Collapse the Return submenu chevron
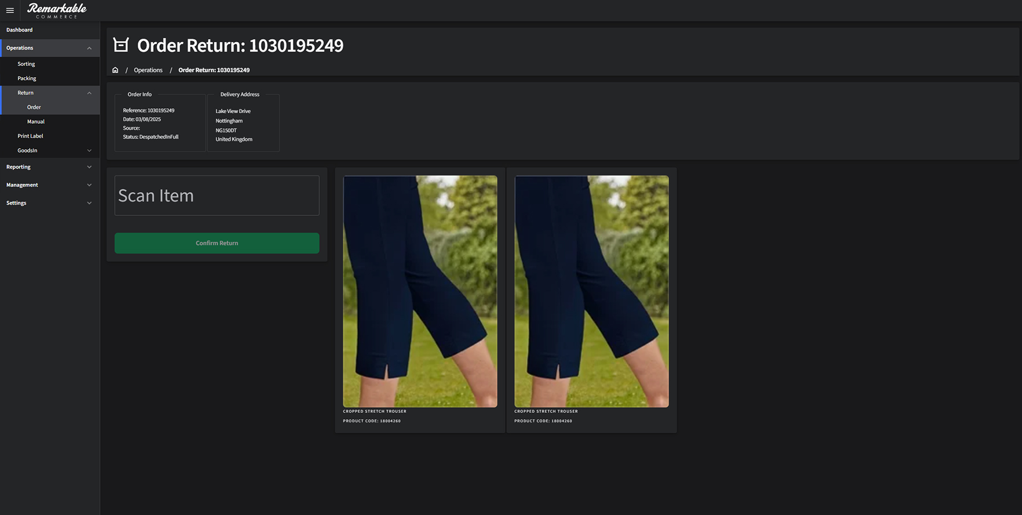 click(x=89, y=93)
